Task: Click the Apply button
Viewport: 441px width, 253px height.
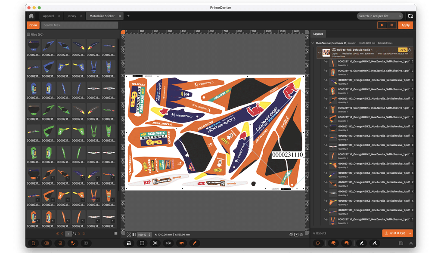Action: pos(405,25)
